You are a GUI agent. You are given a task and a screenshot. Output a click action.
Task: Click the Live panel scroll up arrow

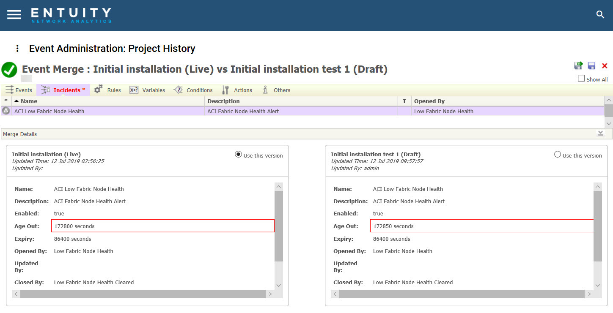[x=278, y=186]
